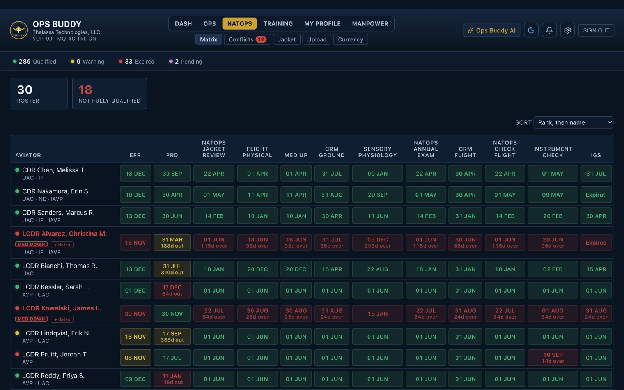Click the EPR column header
Image resolution: width=624 pixels, height=390 pixels.
pos(135,155)
